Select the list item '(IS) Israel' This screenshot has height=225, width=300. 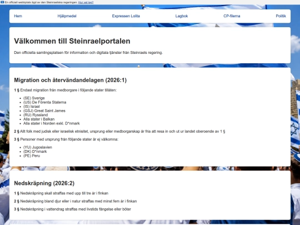(32, 106)
